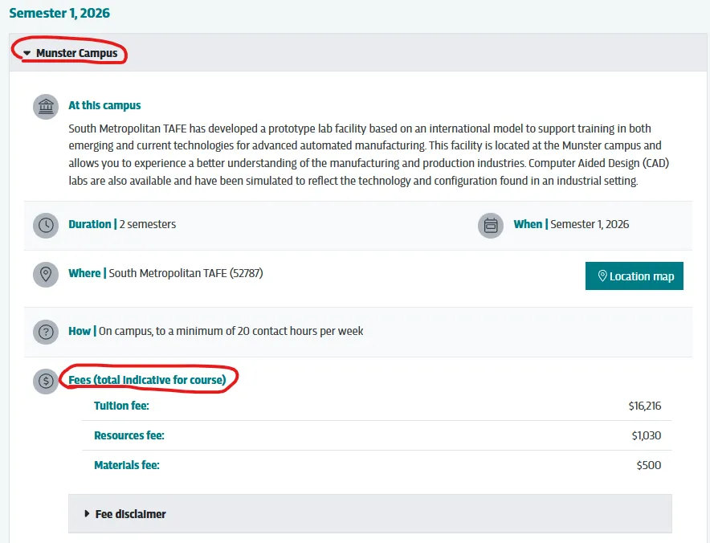Open the Location map
This screenshot has height=543, width=710.
[x=634, y=276]
